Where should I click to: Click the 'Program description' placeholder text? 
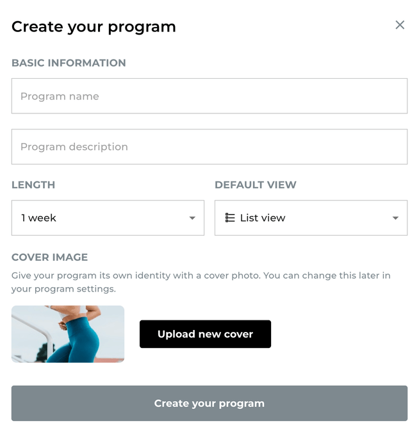[74, 147]
